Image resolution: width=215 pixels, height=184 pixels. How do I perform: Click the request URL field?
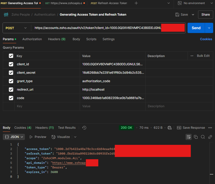108,28
